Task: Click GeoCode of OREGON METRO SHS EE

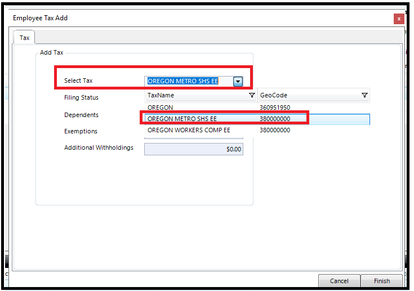Action: pyautogui.click(x=275, y=119)
